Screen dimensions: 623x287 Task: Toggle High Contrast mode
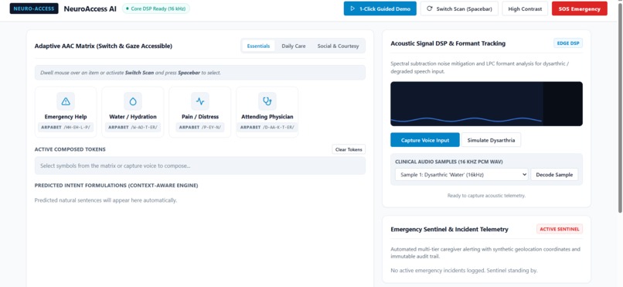click(525, 9)
